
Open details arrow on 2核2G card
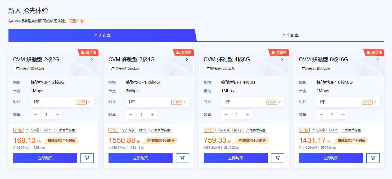tap(92, 59)
